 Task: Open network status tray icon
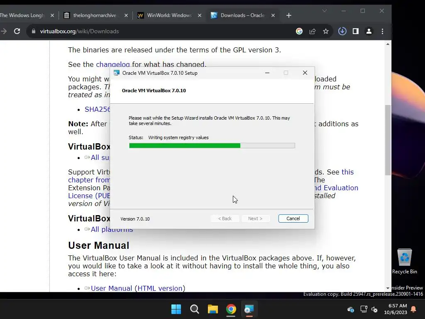click(x=364, y=309)
